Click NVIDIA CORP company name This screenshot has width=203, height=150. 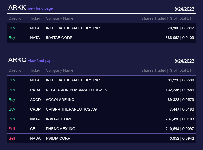point(58,138)
